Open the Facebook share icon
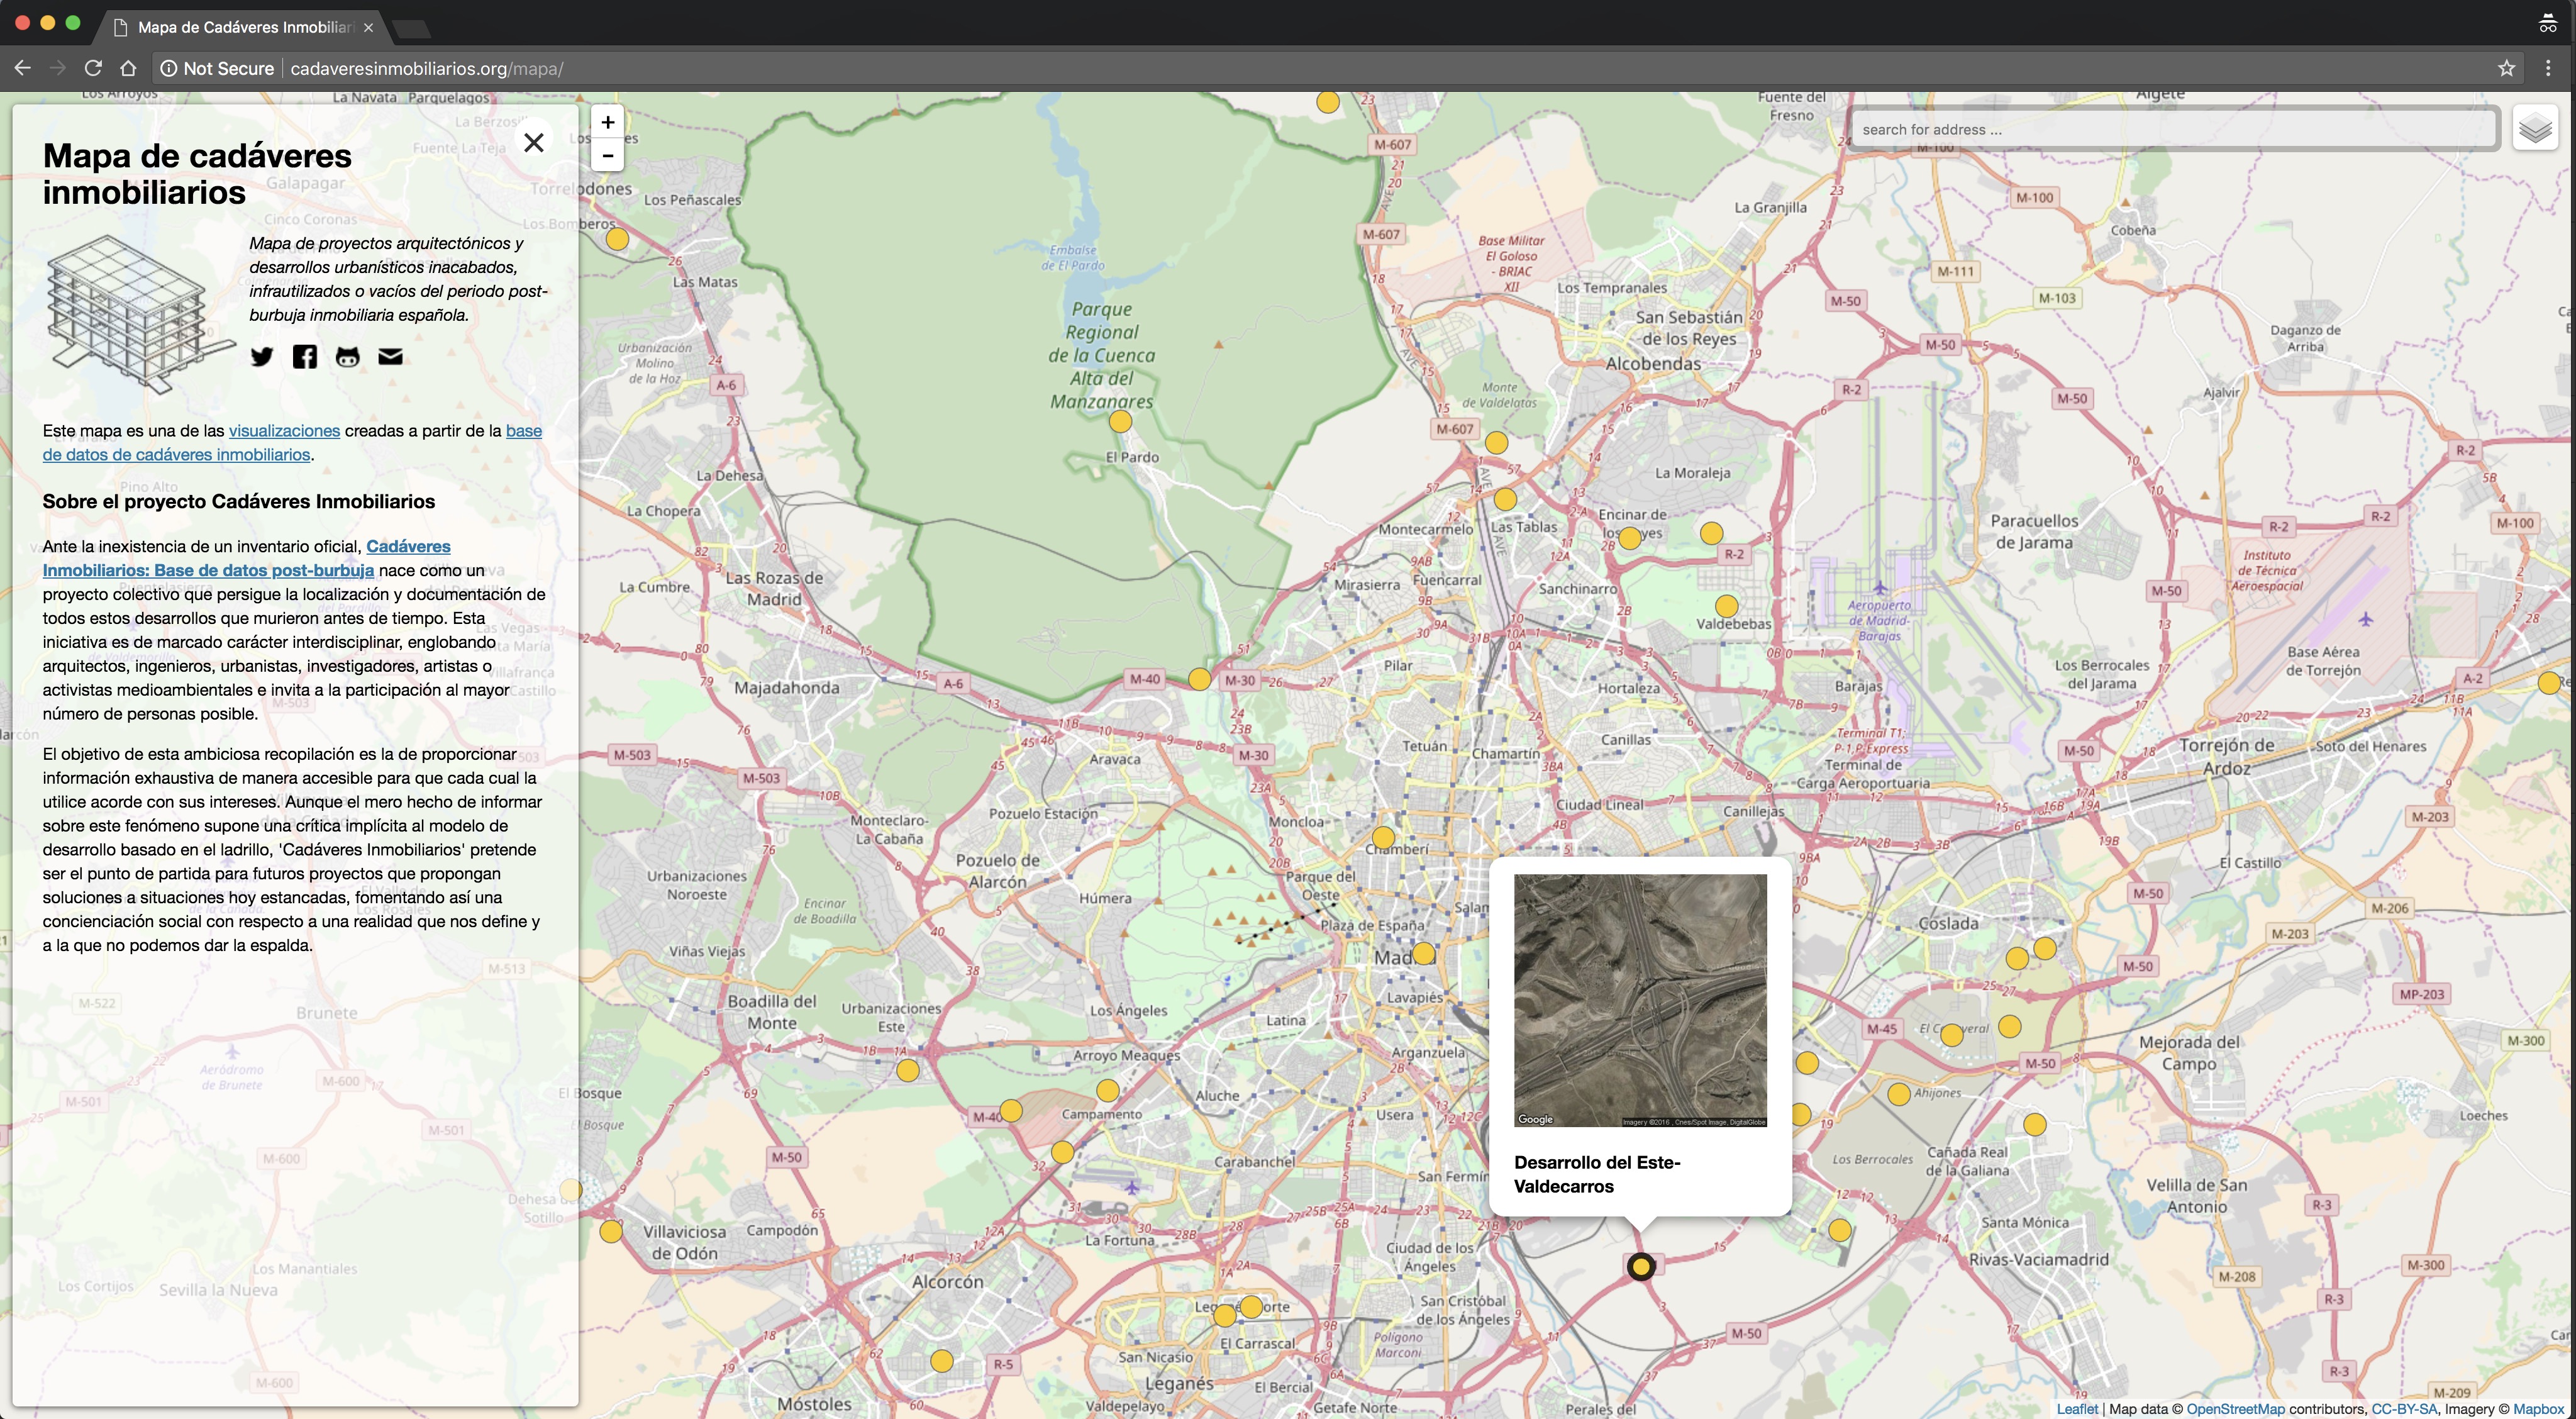 305,356
